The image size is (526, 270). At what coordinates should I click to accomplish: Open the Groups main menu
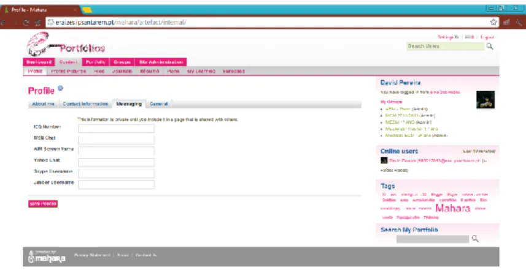(x=122, y=62)
